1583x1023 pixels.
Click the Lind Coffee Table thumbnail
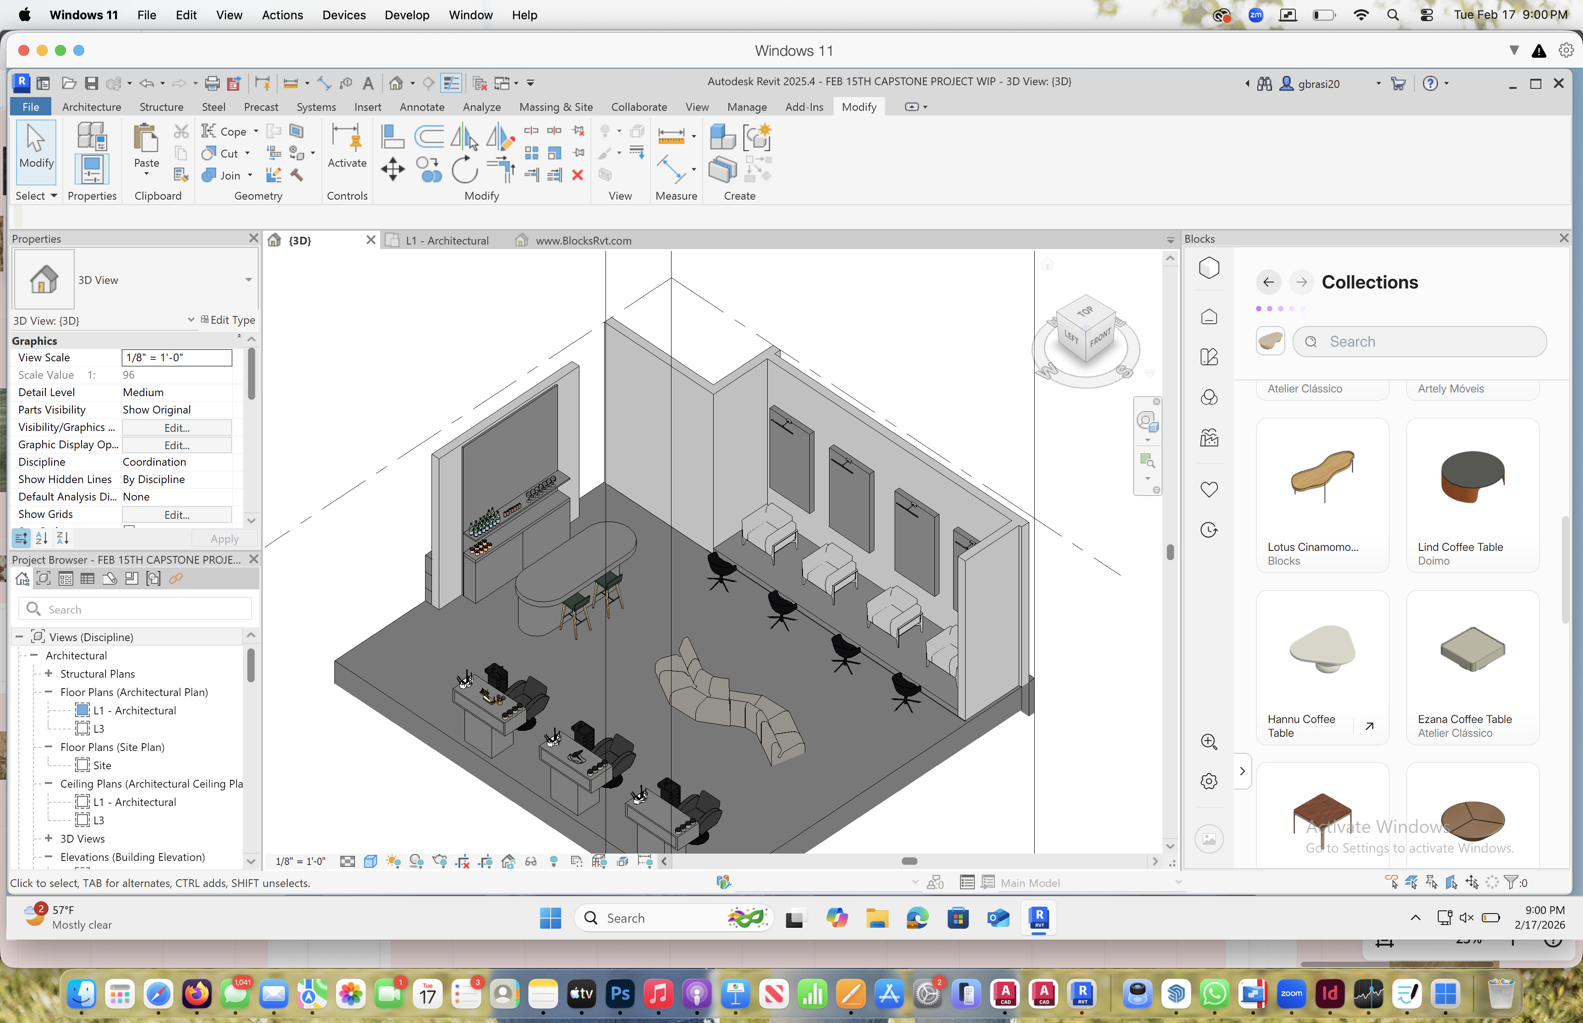click(1472, 478)
